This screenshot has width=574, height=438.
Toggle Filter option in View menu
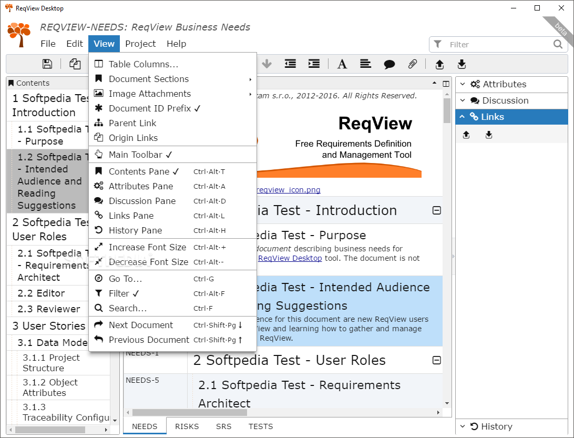coord(172,293)
